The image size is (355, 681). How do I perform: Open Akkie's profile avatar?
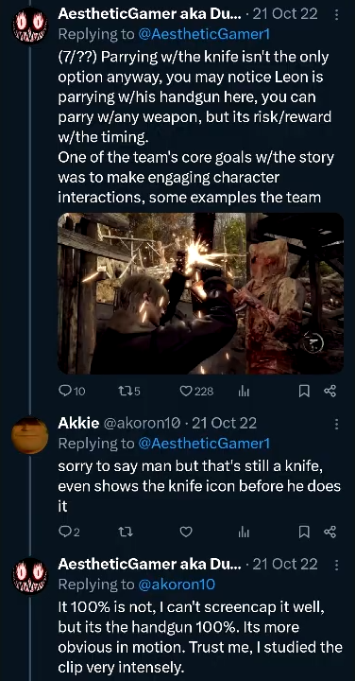(30, 436)
